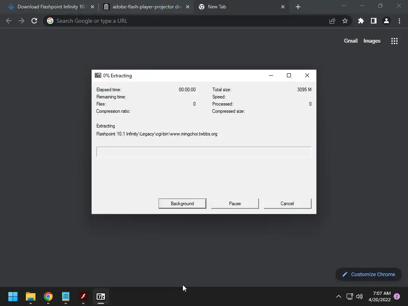Go back in Chrome
The height and width of the screenshot is (306, 408).
(x=9, y=21)
